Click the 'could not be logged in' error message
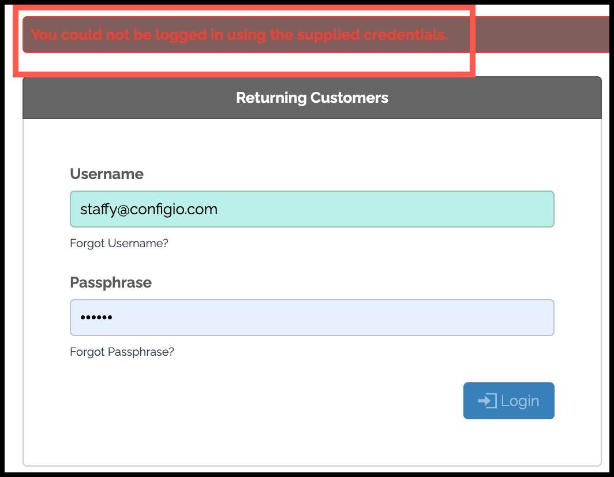The height and width of the screenshot is (477, 614). click(239, 35)
